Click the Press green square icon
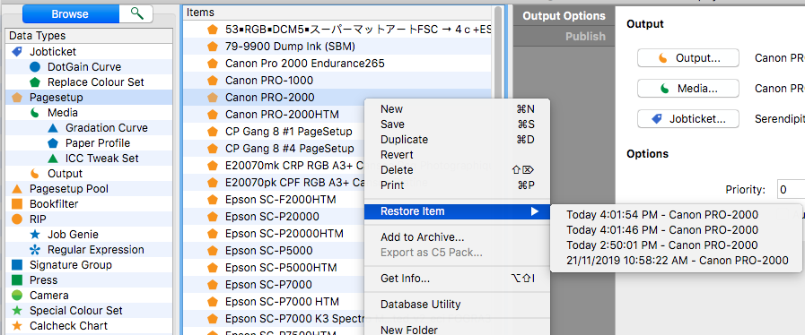This screenshot has height=335, width=805. point(17,280)
